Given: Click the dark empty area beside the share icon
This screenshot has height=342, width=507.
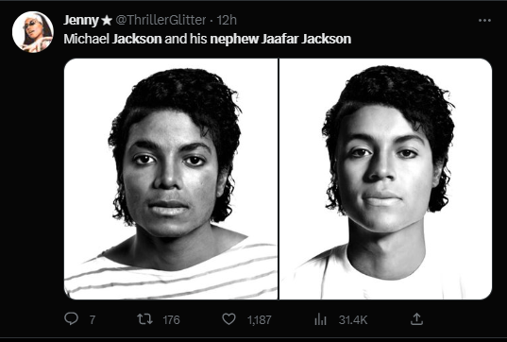Looking at the screenshot, I should coord(459,319).
